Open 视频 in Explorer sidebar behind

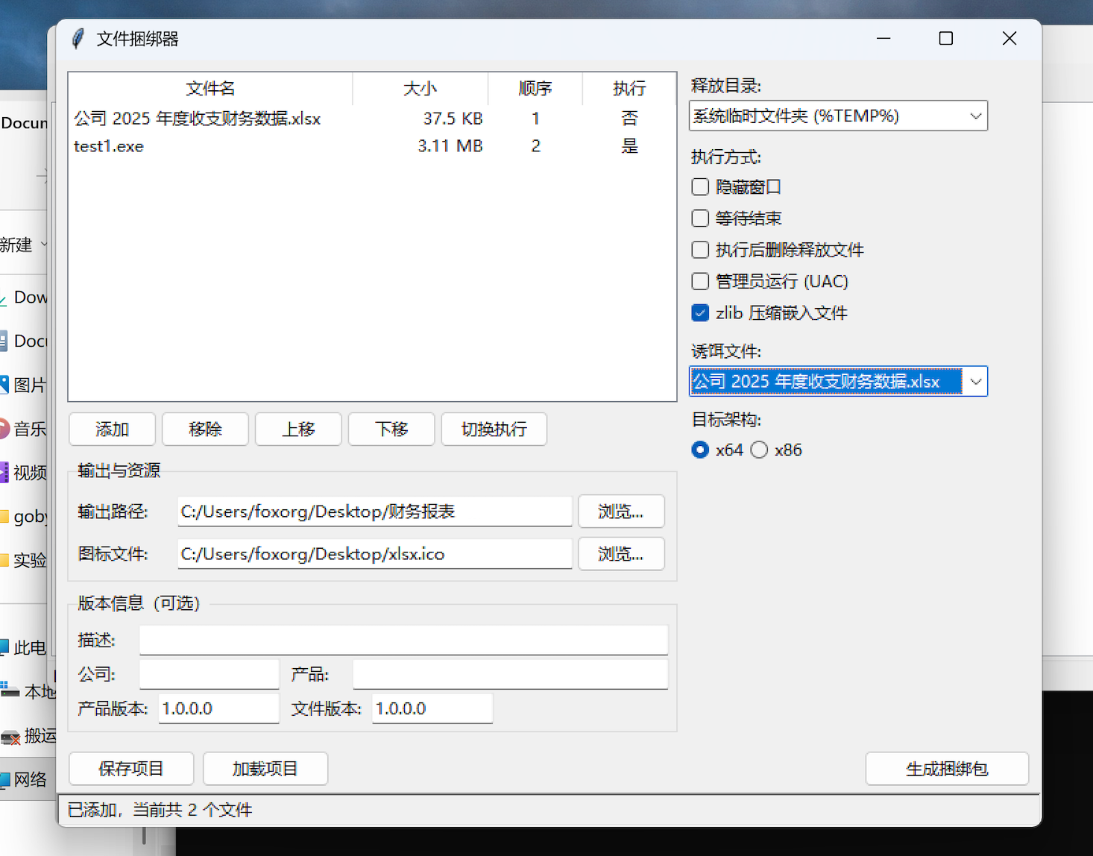pos(23,473)
